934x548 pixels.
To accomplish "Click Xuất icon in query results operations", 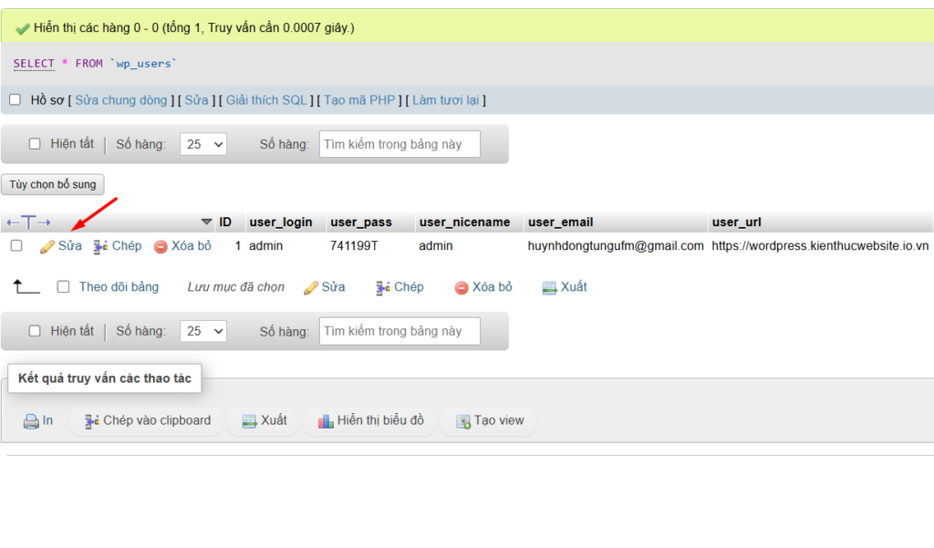I will click(249, 421).
